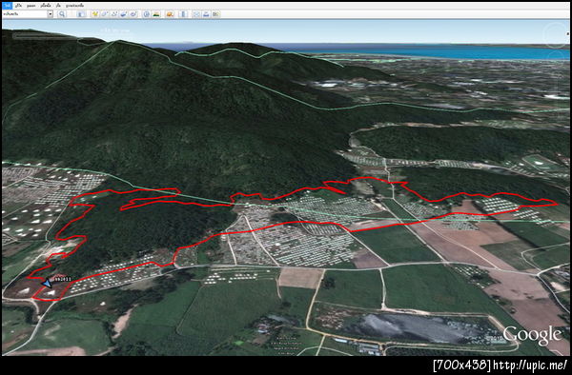Toggle the sidebar panel icon
The image size is (572, 375).
[x=81, y=14]
